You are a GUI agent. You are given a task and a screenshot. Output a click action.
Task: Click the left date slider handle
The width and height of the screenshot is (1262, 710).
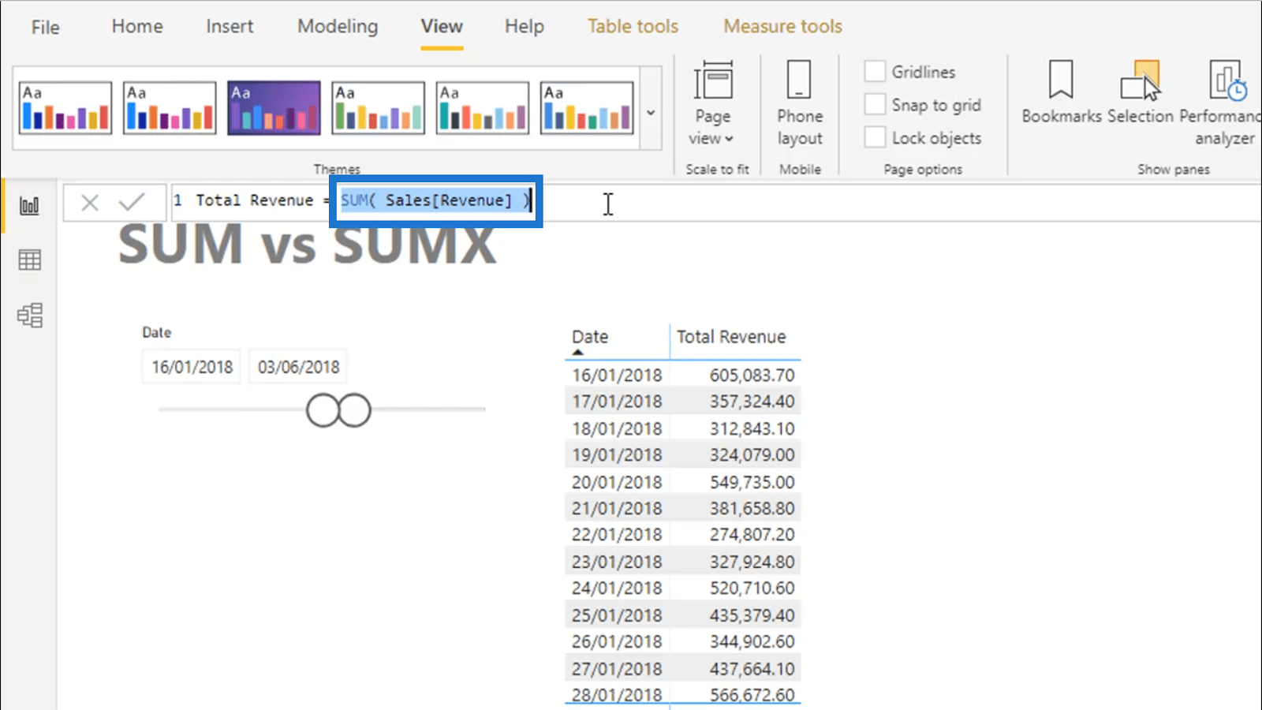[323, 410]
